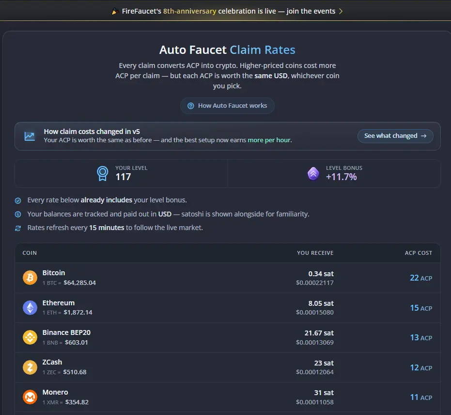Viewport: 451px width, 415px height.
Task: Click the $0.00011058 USD amount
Action: tap(315, 402)
